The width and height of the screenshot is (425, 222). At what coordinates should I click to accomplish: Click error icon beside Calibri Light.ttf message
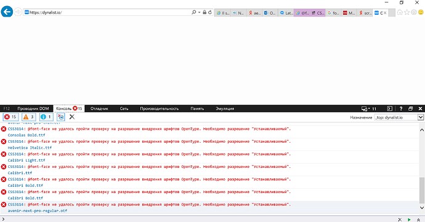tap(4, 154)
